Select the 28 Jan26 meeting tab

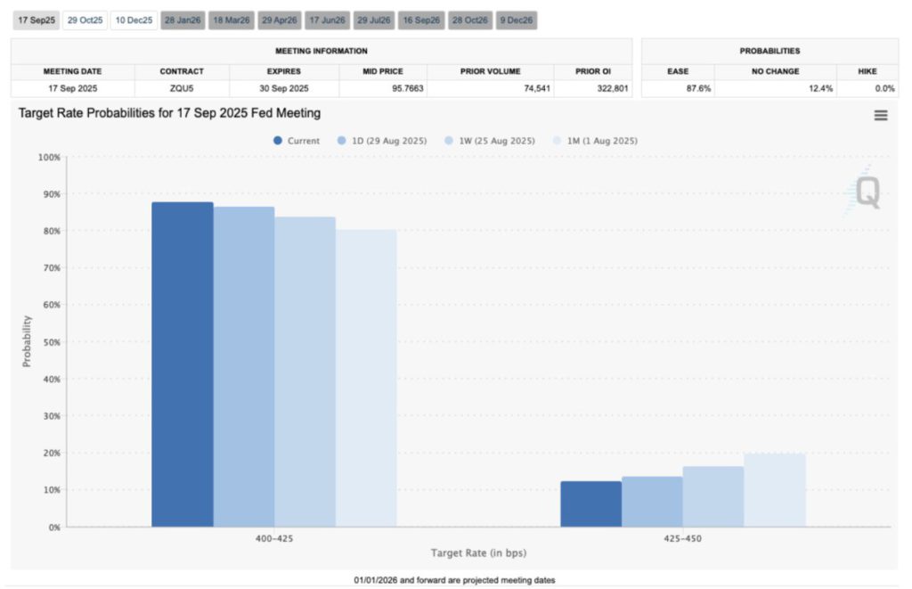coord(183,20)
